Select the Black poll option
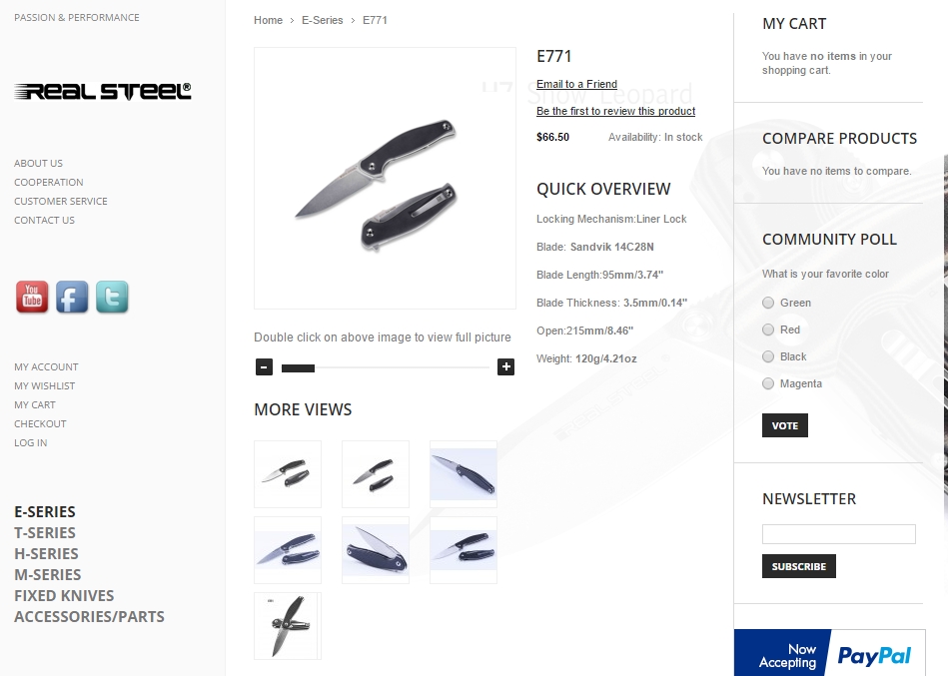 tap(768, 356)
